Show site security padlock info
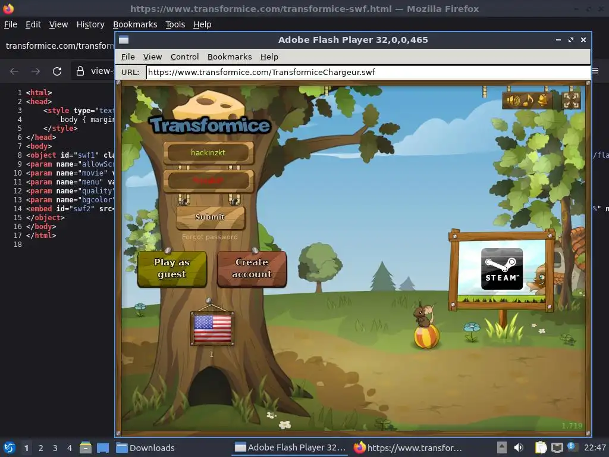This screenshot has height=457, width=609. [80, 71]
